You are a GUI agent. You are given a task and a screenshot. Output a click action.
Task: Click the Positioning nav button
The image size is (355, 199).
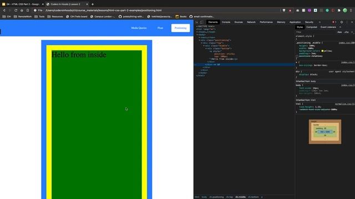point(180,28)
